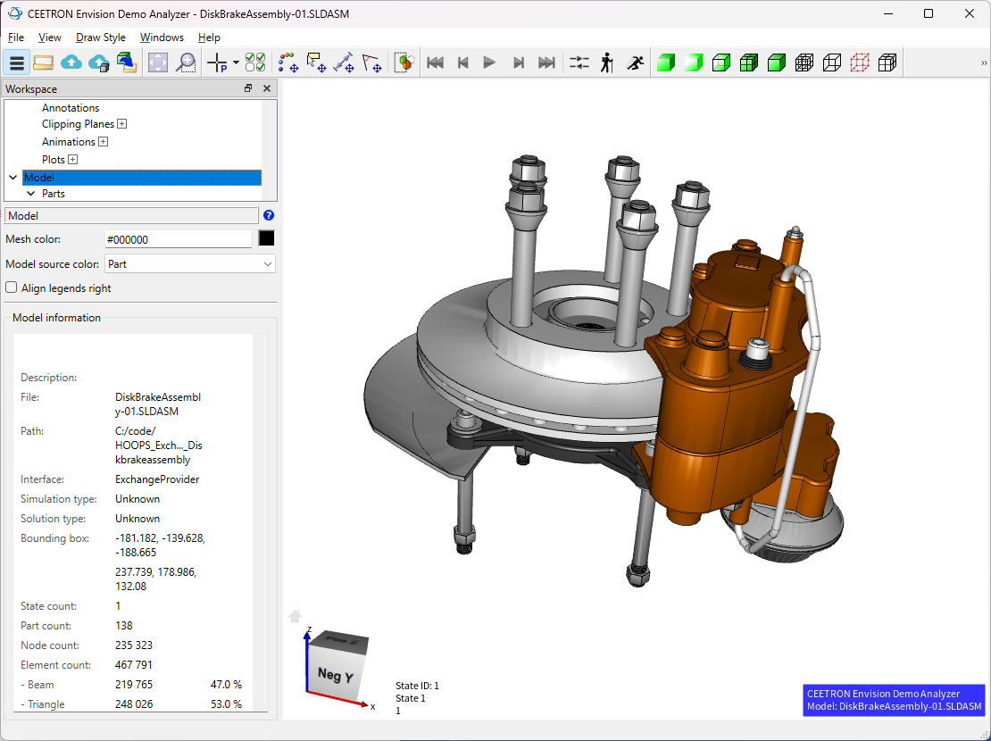Image resolution: width=991 pixels, height=741 pixels.
Task: Click the angle measurement tool icon
Action: point(371,62)
